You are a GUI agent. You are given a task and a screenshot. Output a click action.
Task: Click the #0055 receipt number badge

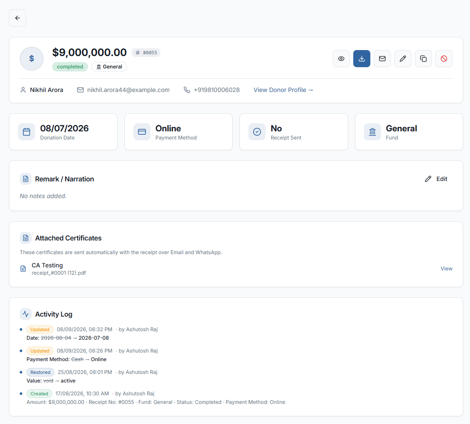146,53
